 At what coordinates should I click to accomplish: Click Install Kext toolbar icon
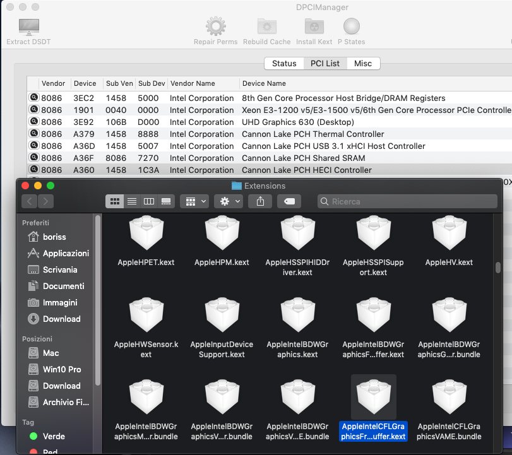[314, 27]
